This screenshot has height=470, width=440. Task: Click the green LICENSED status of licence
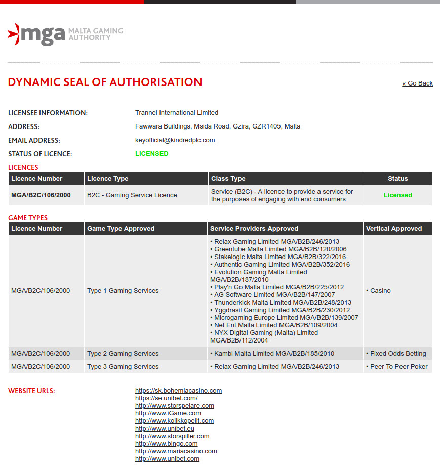152,154
